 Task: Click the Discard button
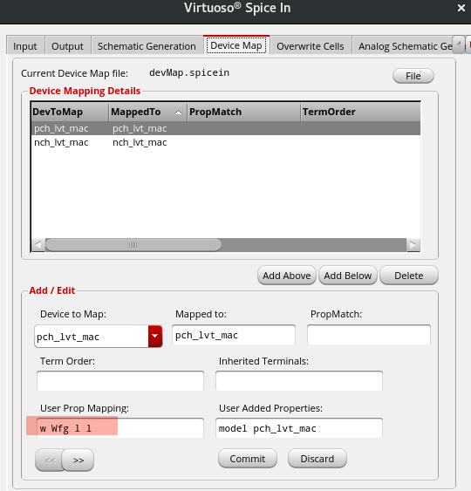pos(317,459)
